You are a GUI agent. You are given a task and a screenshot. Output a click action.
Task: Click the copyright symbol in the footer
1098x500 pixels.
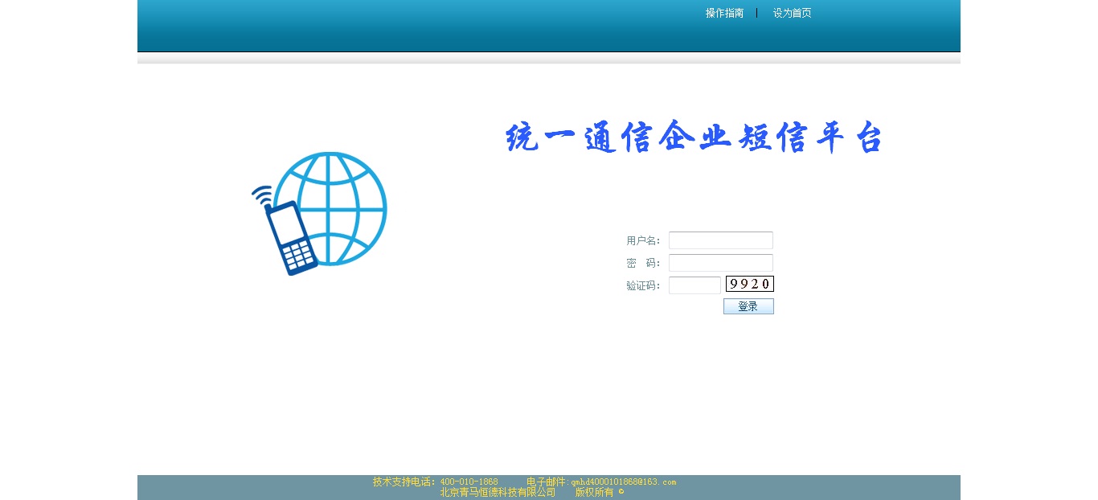[621, 492]
